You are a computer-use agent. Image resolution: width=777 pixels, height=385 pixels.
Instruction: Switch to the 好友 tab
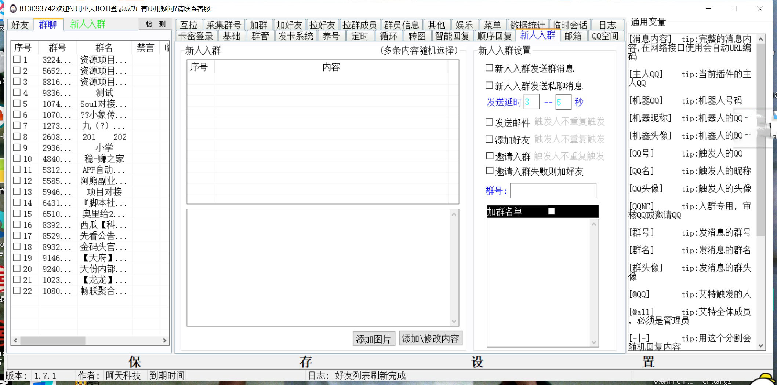point(20,25)
